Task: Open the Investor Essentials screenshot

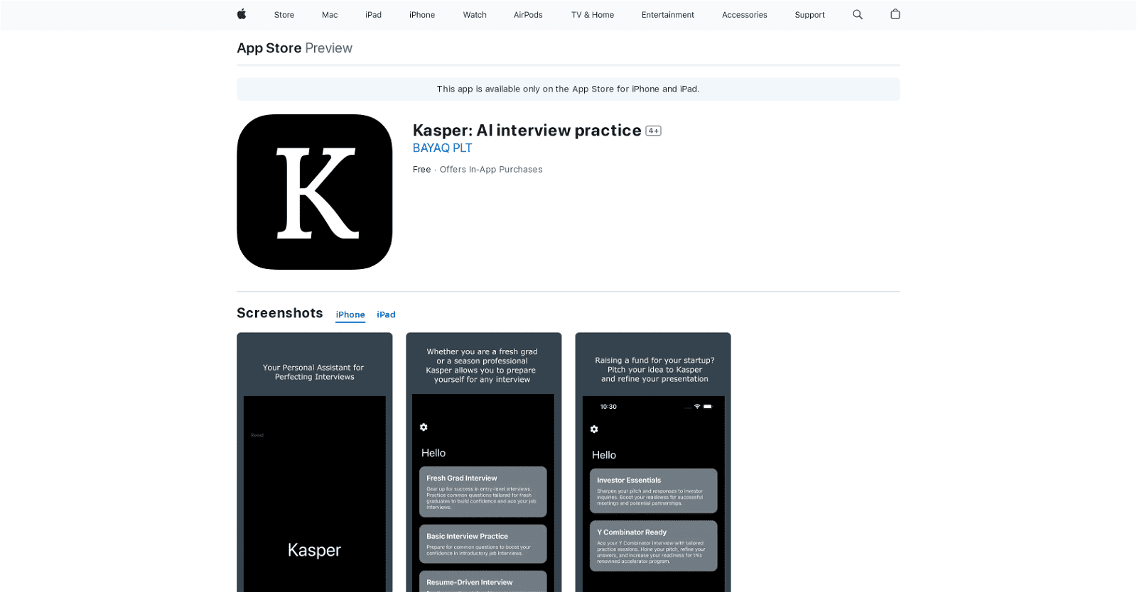Action: (653, 462)
